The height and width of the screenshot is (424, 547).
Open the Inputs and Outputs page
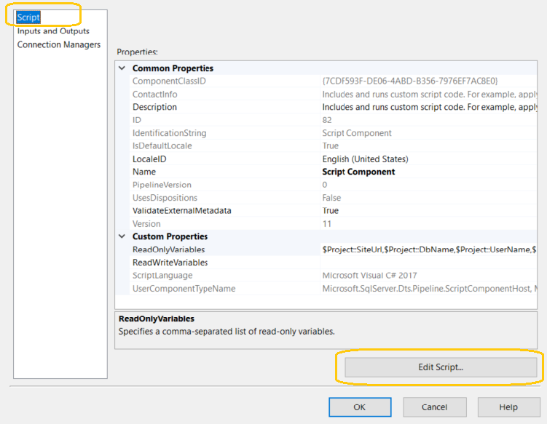point(53,31)
